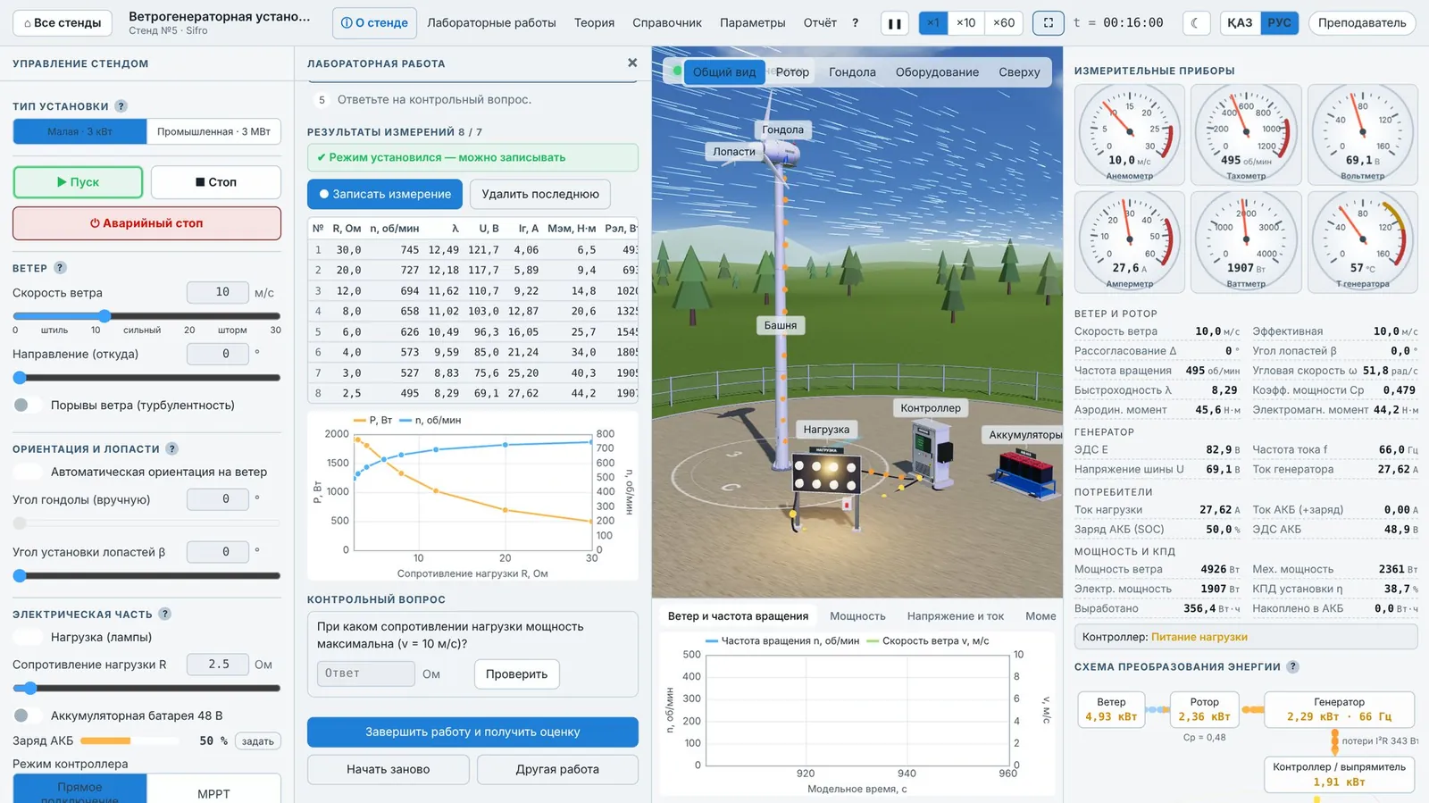This screenshot has width=1429, height=803.
Task: Click Завершить работу и получить оценку
Action: 472,732
